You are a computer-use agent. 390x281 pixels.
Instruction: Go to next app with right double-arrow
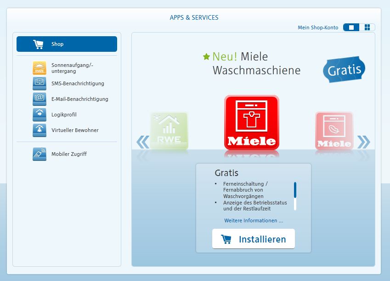pyautogui.click(x=364, y=142)
